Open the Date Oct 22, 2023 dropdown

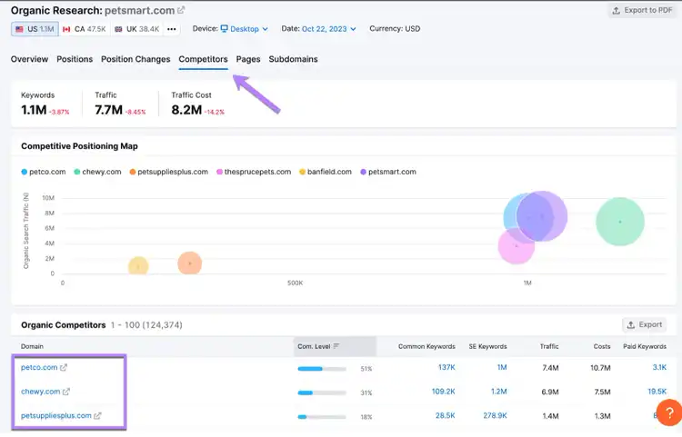point(329,29)
